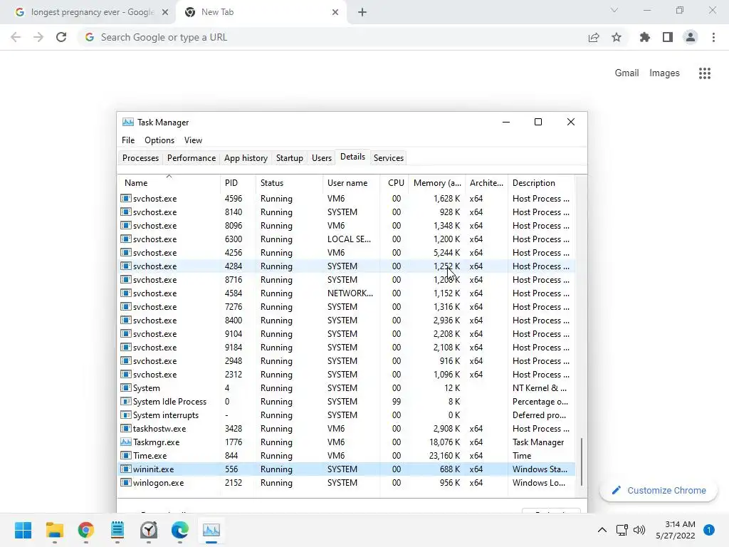Open Task Manager Options menu
This screenshot has height=547, width=729.
point(159,140)
